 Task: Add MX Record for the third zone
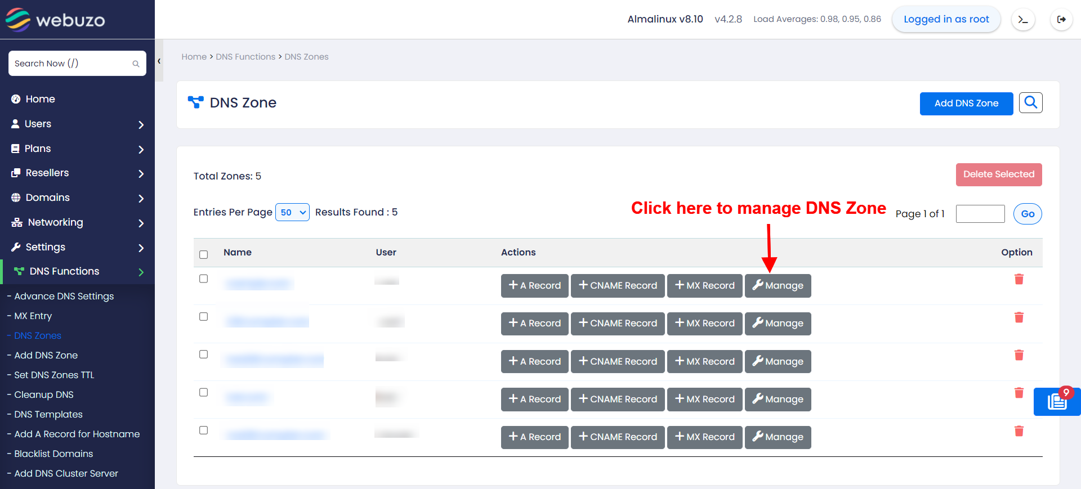click(704, 361)
